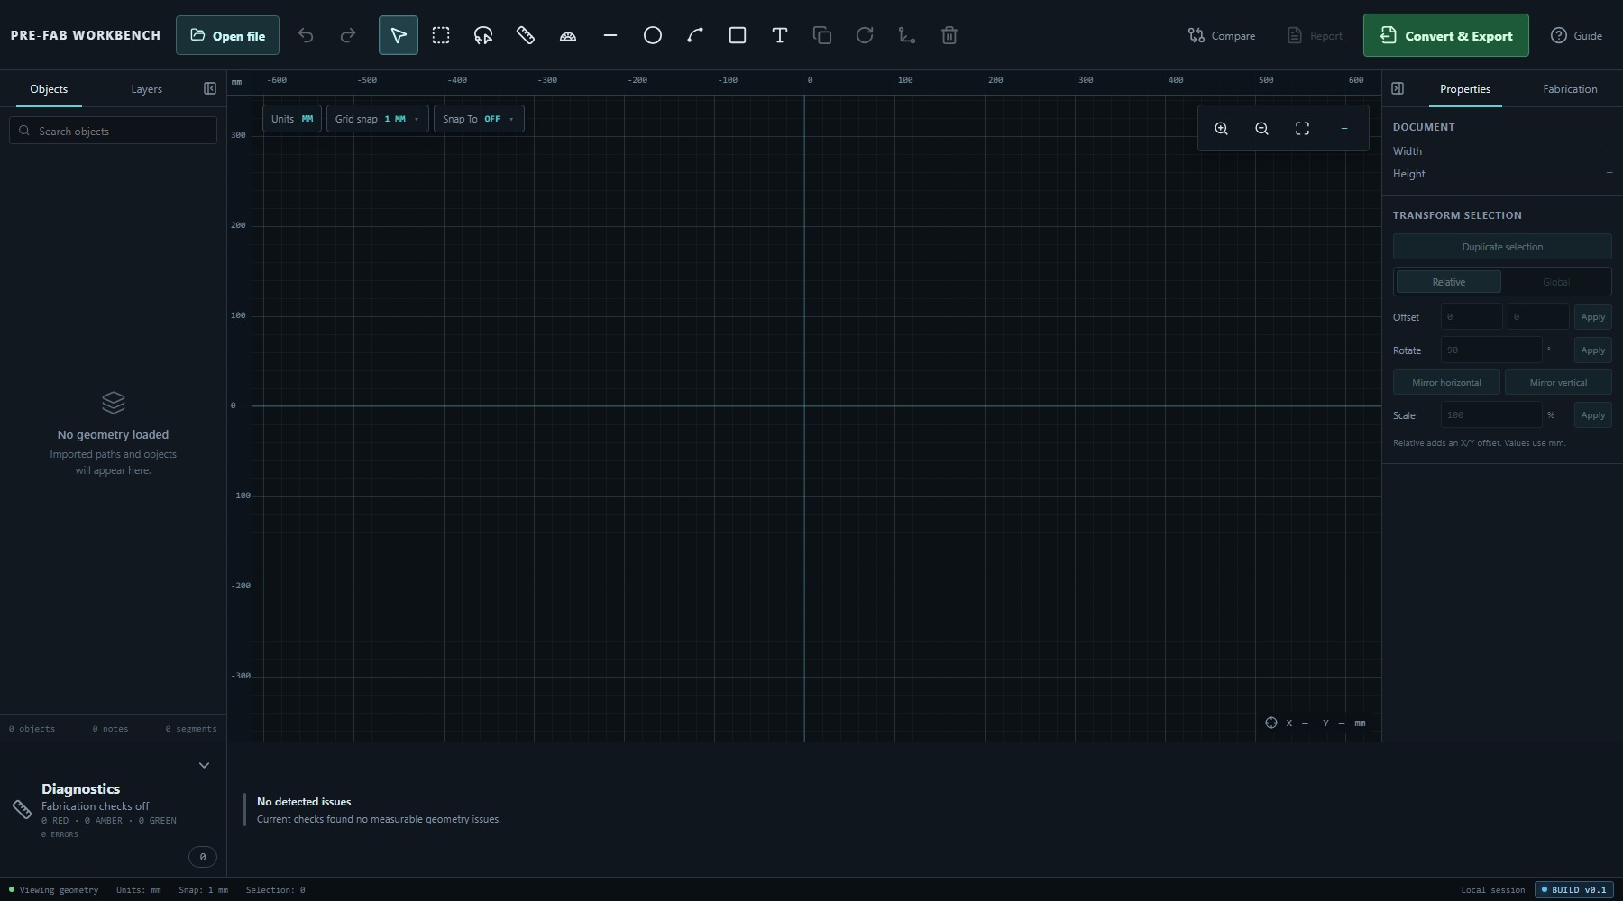This screenshot has height=901, width=1623.
Task: Click the Offset Y input field
Action: [1538, 317]
